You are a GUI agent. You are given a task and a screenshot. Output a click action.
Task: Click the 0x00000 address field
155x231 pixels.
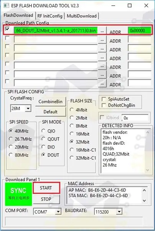pos(139,30)
